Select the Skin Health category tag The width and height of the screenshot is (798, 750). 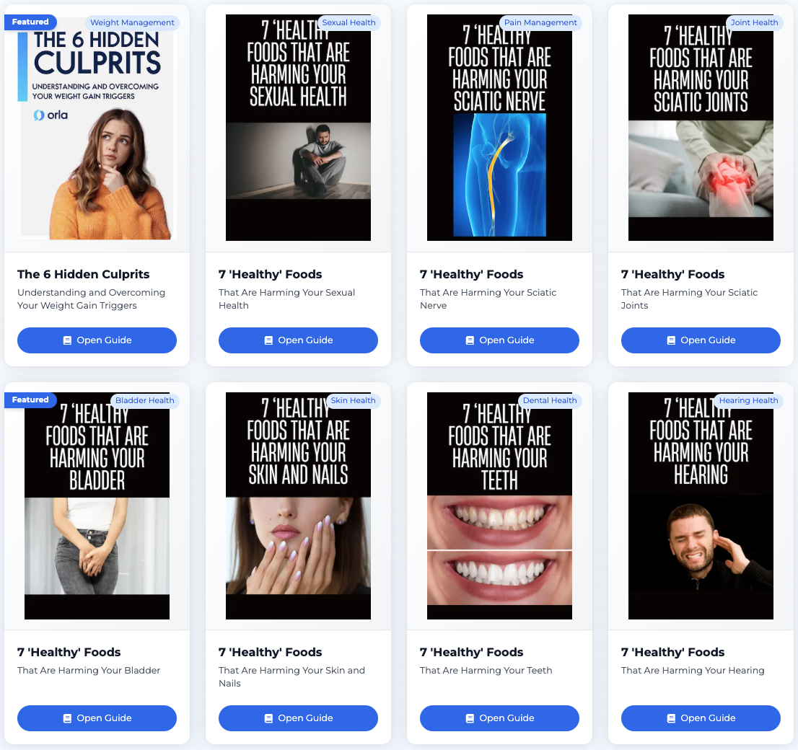353,400
